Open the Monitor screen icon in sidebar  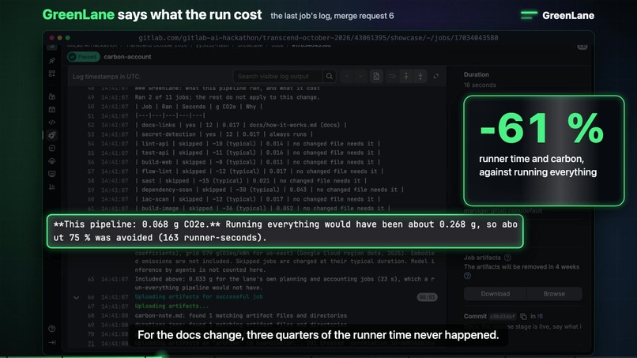point(52,174)
